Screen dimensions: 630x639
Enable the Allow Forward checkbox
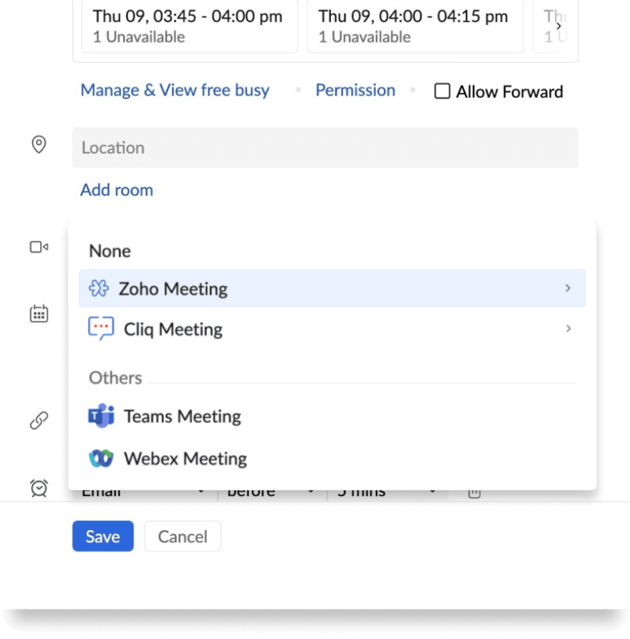click(442, 92)
